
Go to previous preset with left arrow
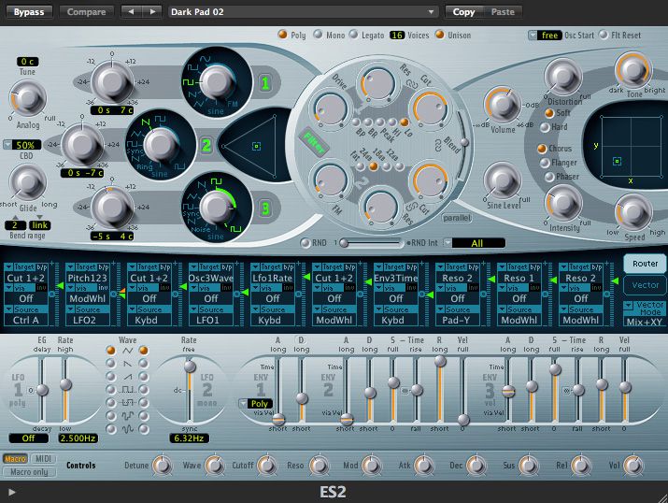(131, 12)
